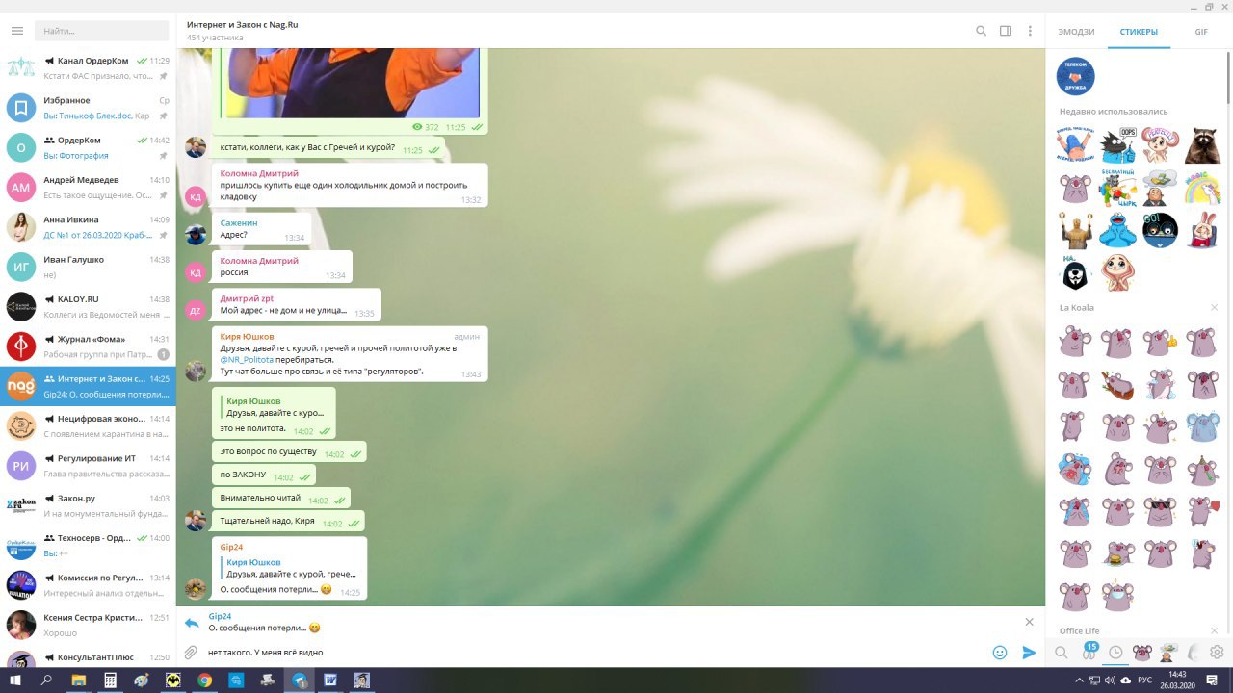
Task: Switch to the ЭМОДЗИ tab
Action: (x=1076, y=32)
